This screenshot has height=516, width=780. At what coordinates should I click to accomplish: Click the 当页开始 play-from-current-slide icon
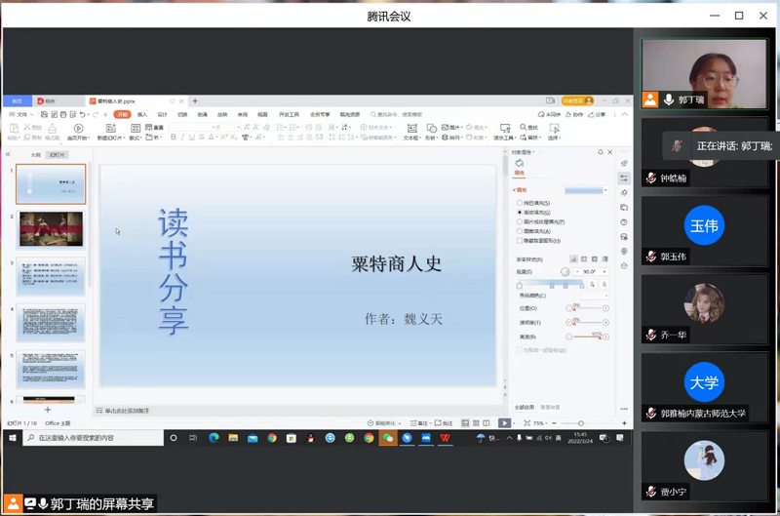pos(79,128)
